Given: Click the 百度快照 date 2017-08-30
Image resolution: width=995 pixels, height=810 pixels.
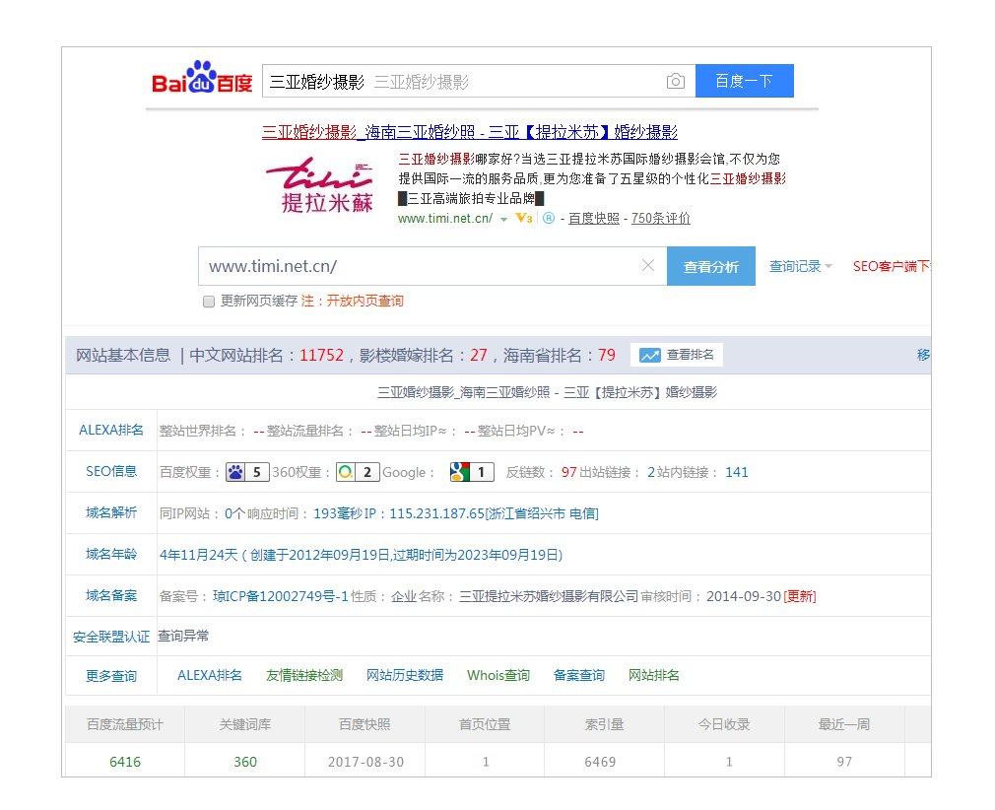Looking at the screenshot, I should click(365, 762).
